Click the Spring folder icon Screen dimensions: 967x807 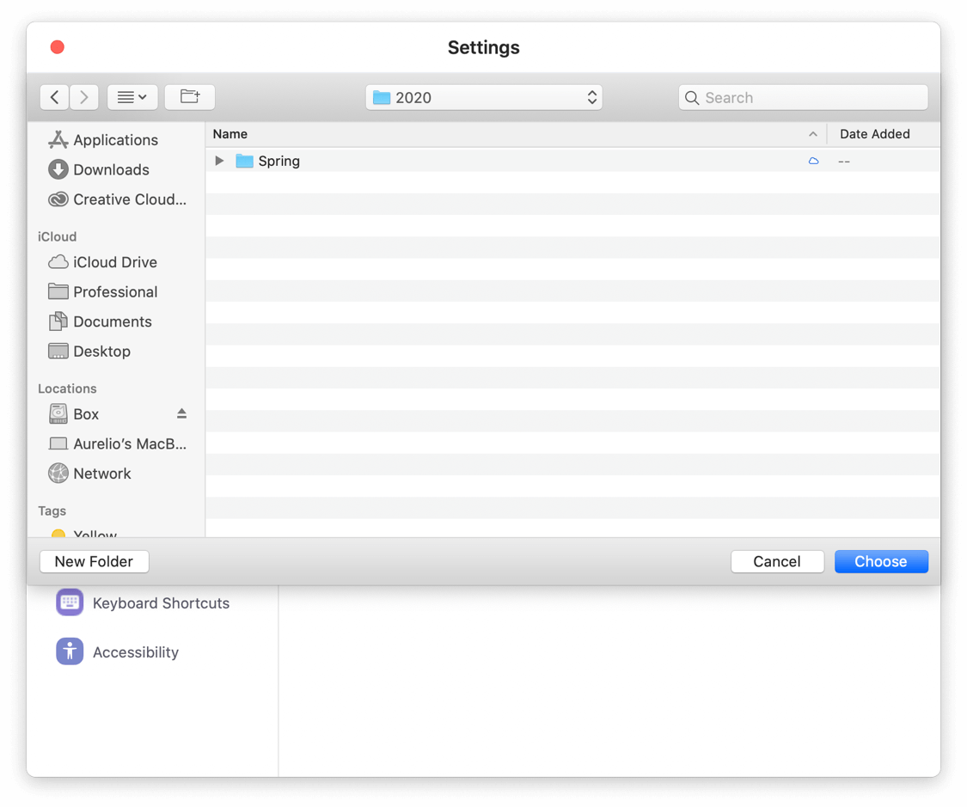245,161
